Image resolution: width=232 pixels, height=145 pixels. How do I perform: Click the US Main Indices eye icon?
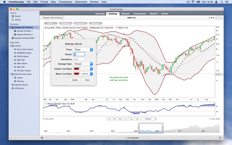(15, 70)
